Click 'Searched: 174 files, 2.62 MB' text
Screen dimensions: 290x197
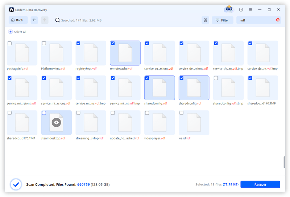tap(81, 20)
